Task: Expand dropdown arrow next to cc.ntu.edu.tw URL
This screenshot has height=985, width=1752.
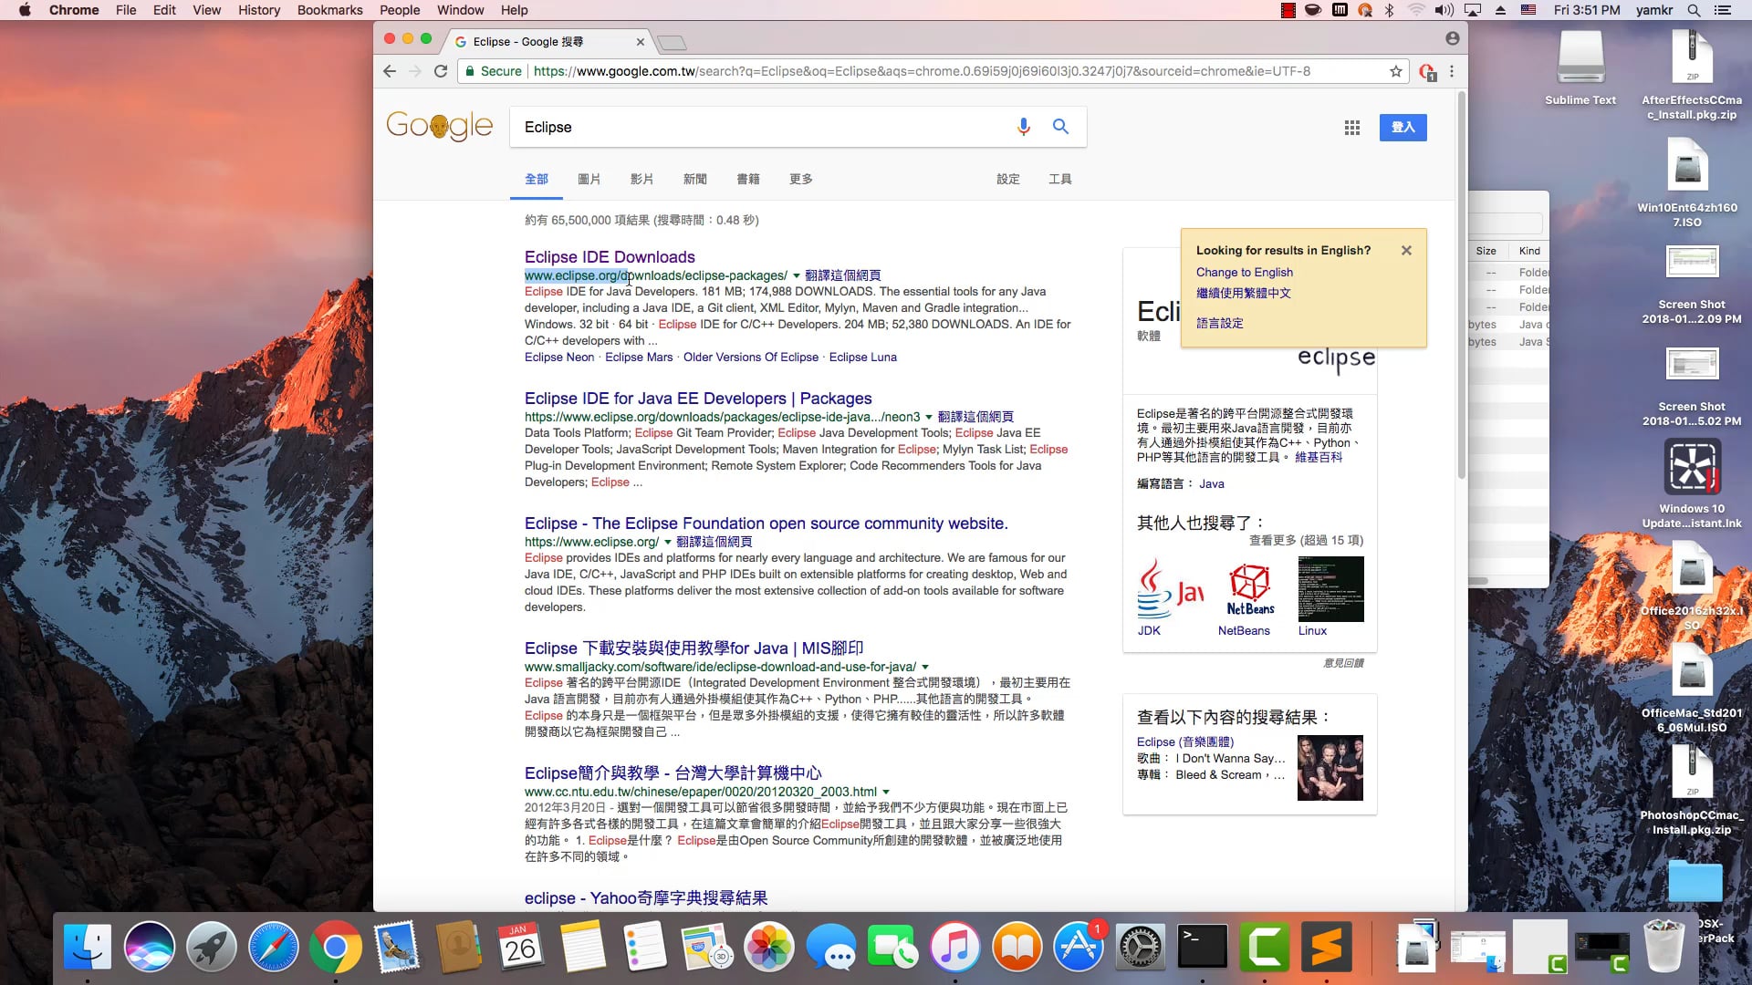Action: (885, 792)
